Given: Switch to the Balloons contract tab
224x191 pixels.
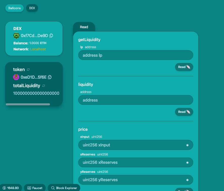Looking at the screenshot, I should click(x=14, y=8).
